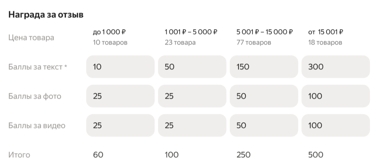
Task: Edit video points for items up to 1 000 ₽
Action: [x=120, y=125]
